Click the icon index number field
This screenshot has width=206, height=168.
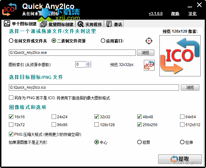click(x=80, y=64)
